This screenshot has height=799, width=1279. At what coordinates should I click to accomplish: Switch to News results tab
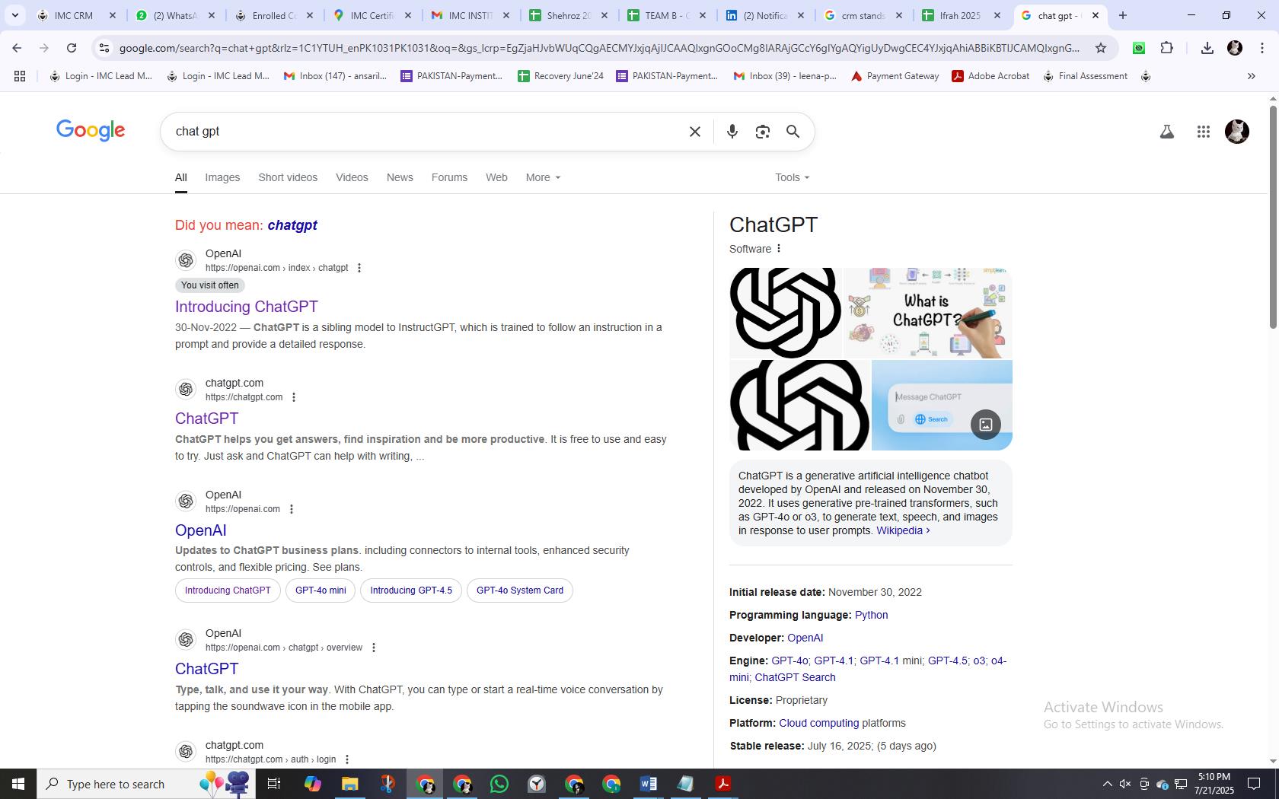pos(400,177)
